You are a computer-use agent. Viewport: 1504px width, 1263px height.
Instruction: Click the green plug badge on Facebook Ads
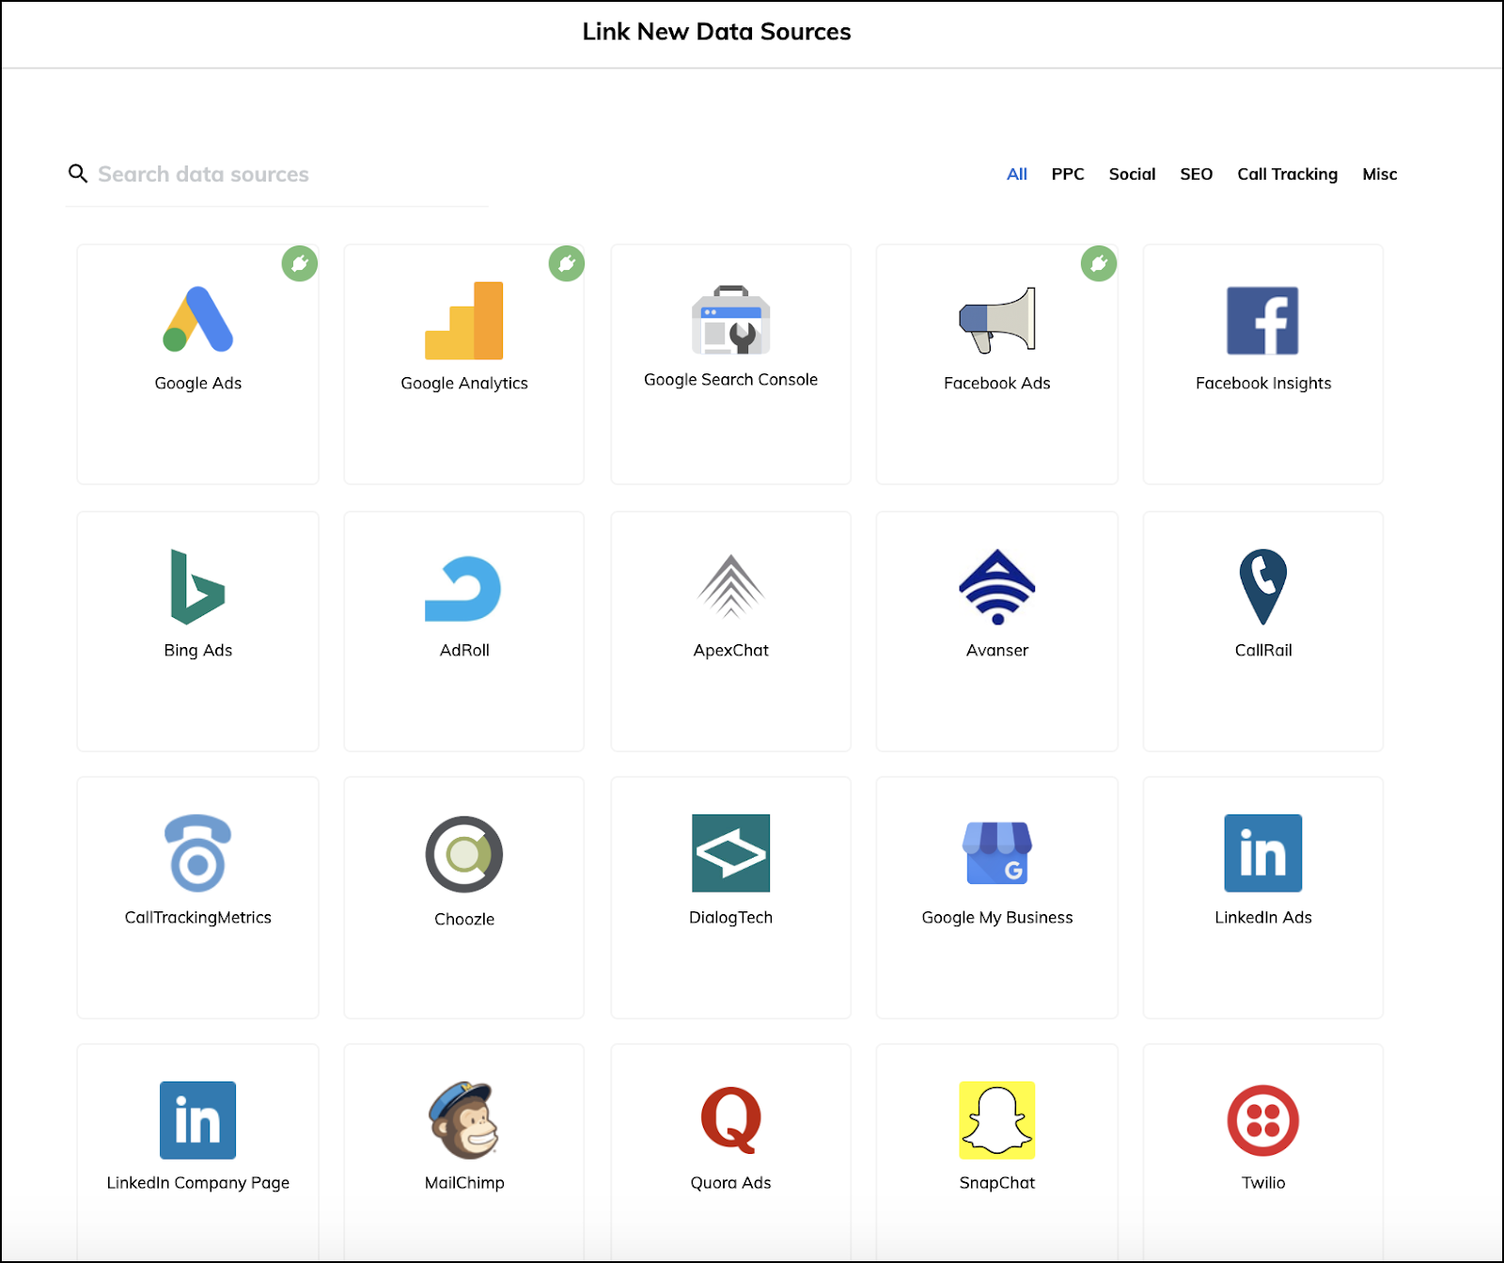(1099, 263)
